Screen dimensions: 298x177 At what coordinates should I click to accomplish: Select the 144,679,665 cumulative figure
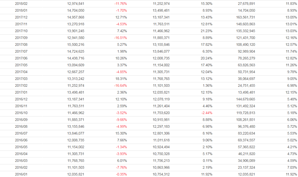coord(244,99)
